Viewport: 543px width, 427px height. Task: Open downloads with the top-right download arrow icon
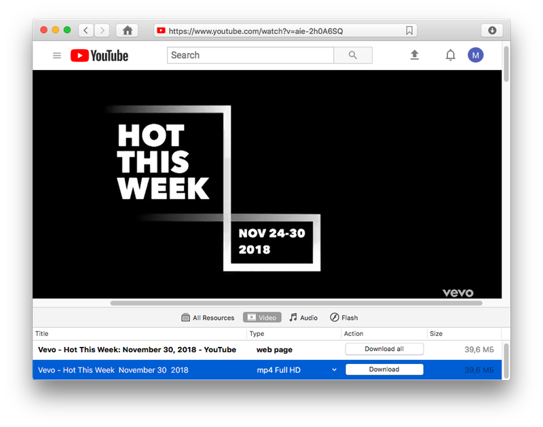pyautogui.click(x=491, y=31)
